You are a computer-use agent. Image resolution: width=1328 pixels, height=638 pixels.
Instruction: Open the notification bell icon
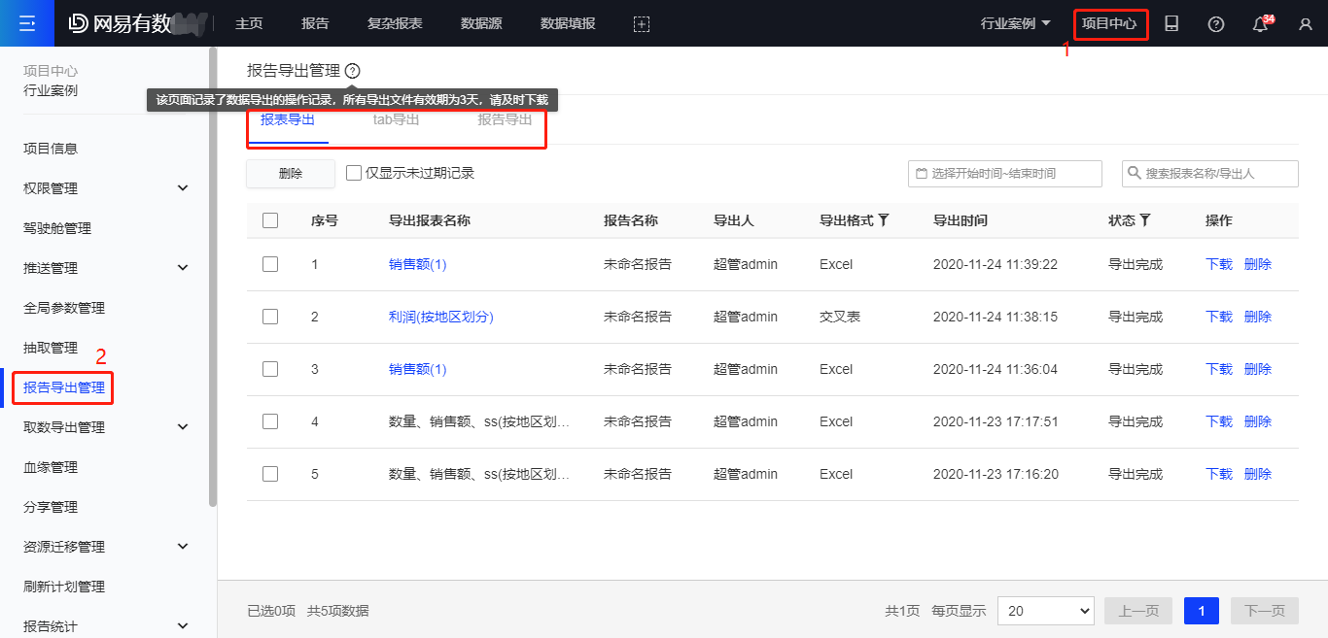1261,24
